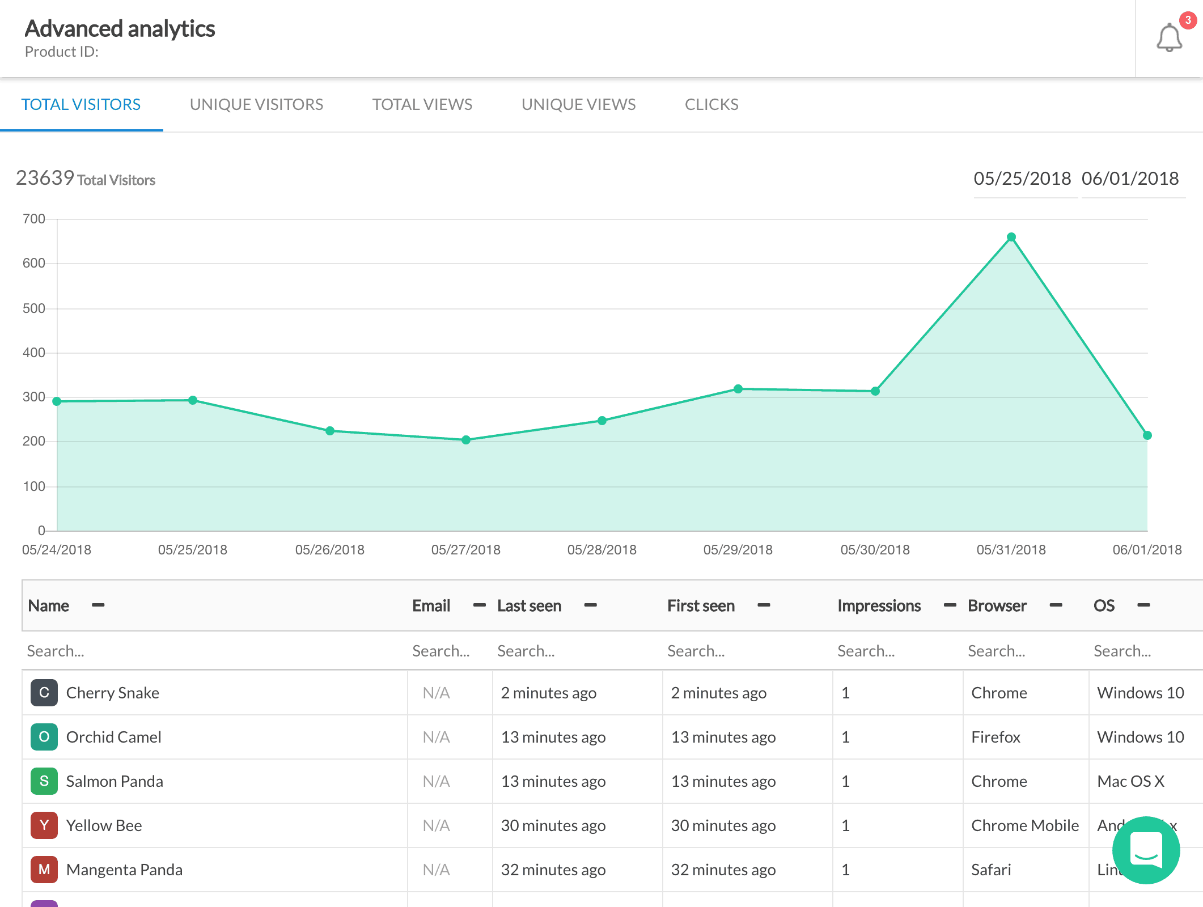Switch to the Clicks tab
Screen dimensions: 1203x907
[711, 104]
